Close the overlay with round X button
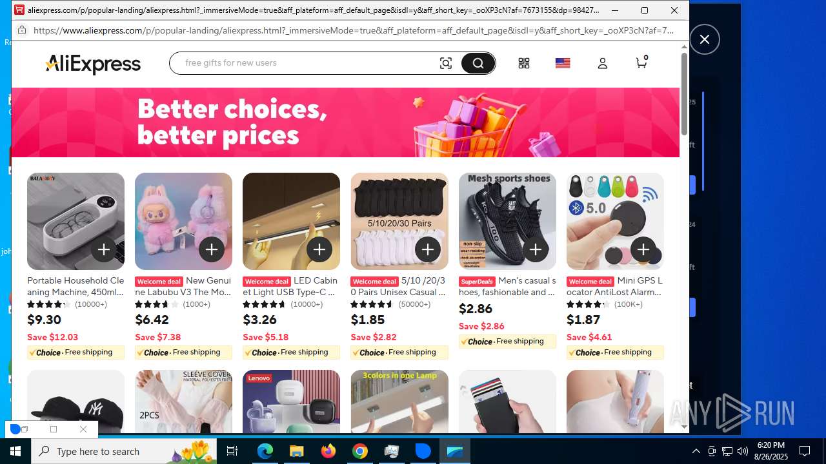The image size is (826, 464). (705, 39)
